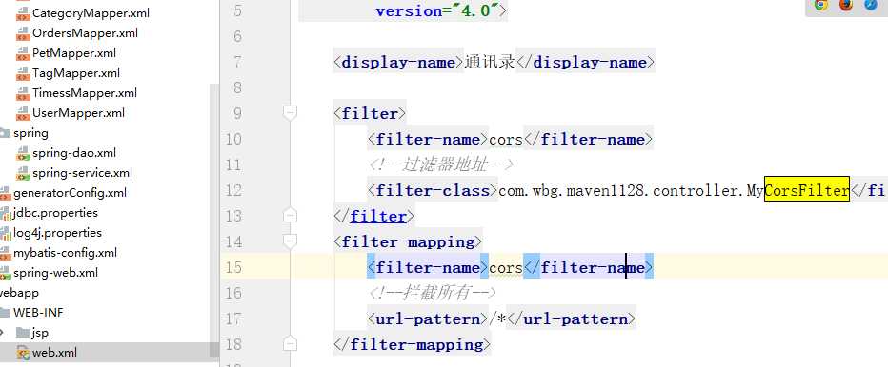Click the empty line 8 in editor
Viewport: 888px width, 367px height.
589,87
